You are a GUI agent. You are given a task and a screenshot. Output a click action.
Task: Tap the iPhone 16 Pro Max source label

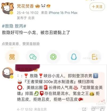63,13
